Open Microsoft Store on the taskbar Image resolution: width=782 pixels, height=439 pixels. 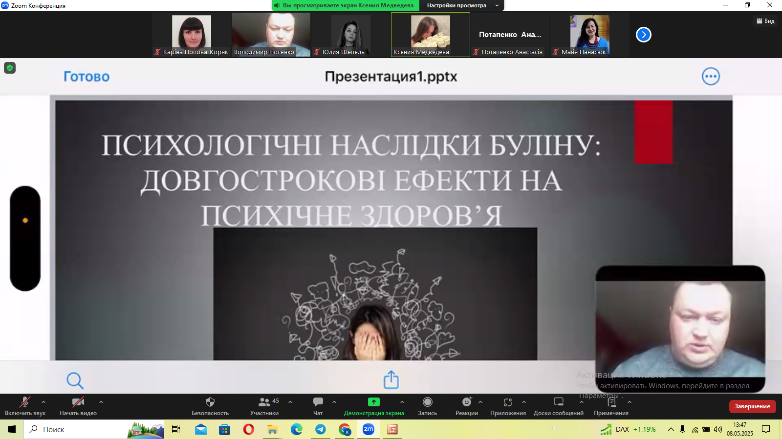pyautogui.click(x=224, y=429)
